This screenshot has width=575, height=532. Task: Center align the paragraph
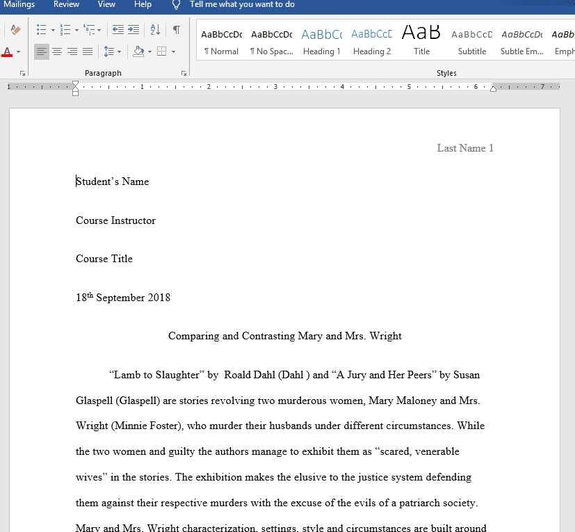pos(57,51)
